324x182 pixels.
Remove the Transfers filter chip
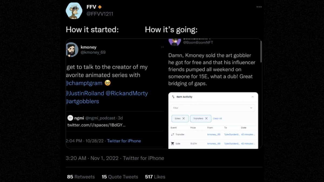click(x=207, y=119)
